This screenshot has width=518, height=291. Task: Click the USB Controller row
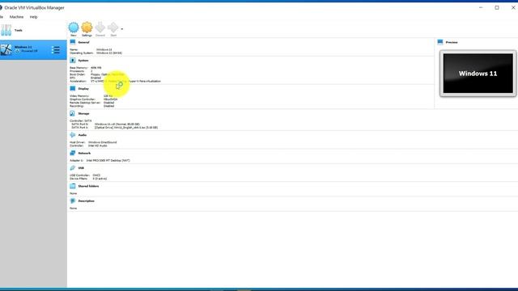point(85,175)
